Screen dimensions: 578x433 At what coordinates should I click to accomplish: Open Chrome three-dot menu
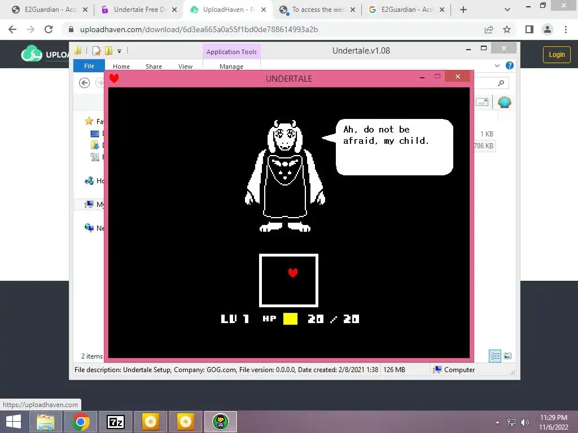click(x=566, y=29)
